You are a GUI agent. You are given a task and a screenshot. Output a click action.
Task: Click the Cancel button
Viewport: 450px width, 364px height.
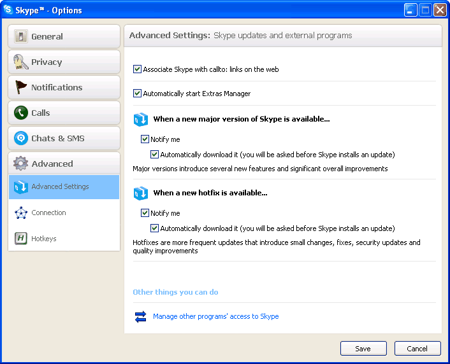pos(417,349)
